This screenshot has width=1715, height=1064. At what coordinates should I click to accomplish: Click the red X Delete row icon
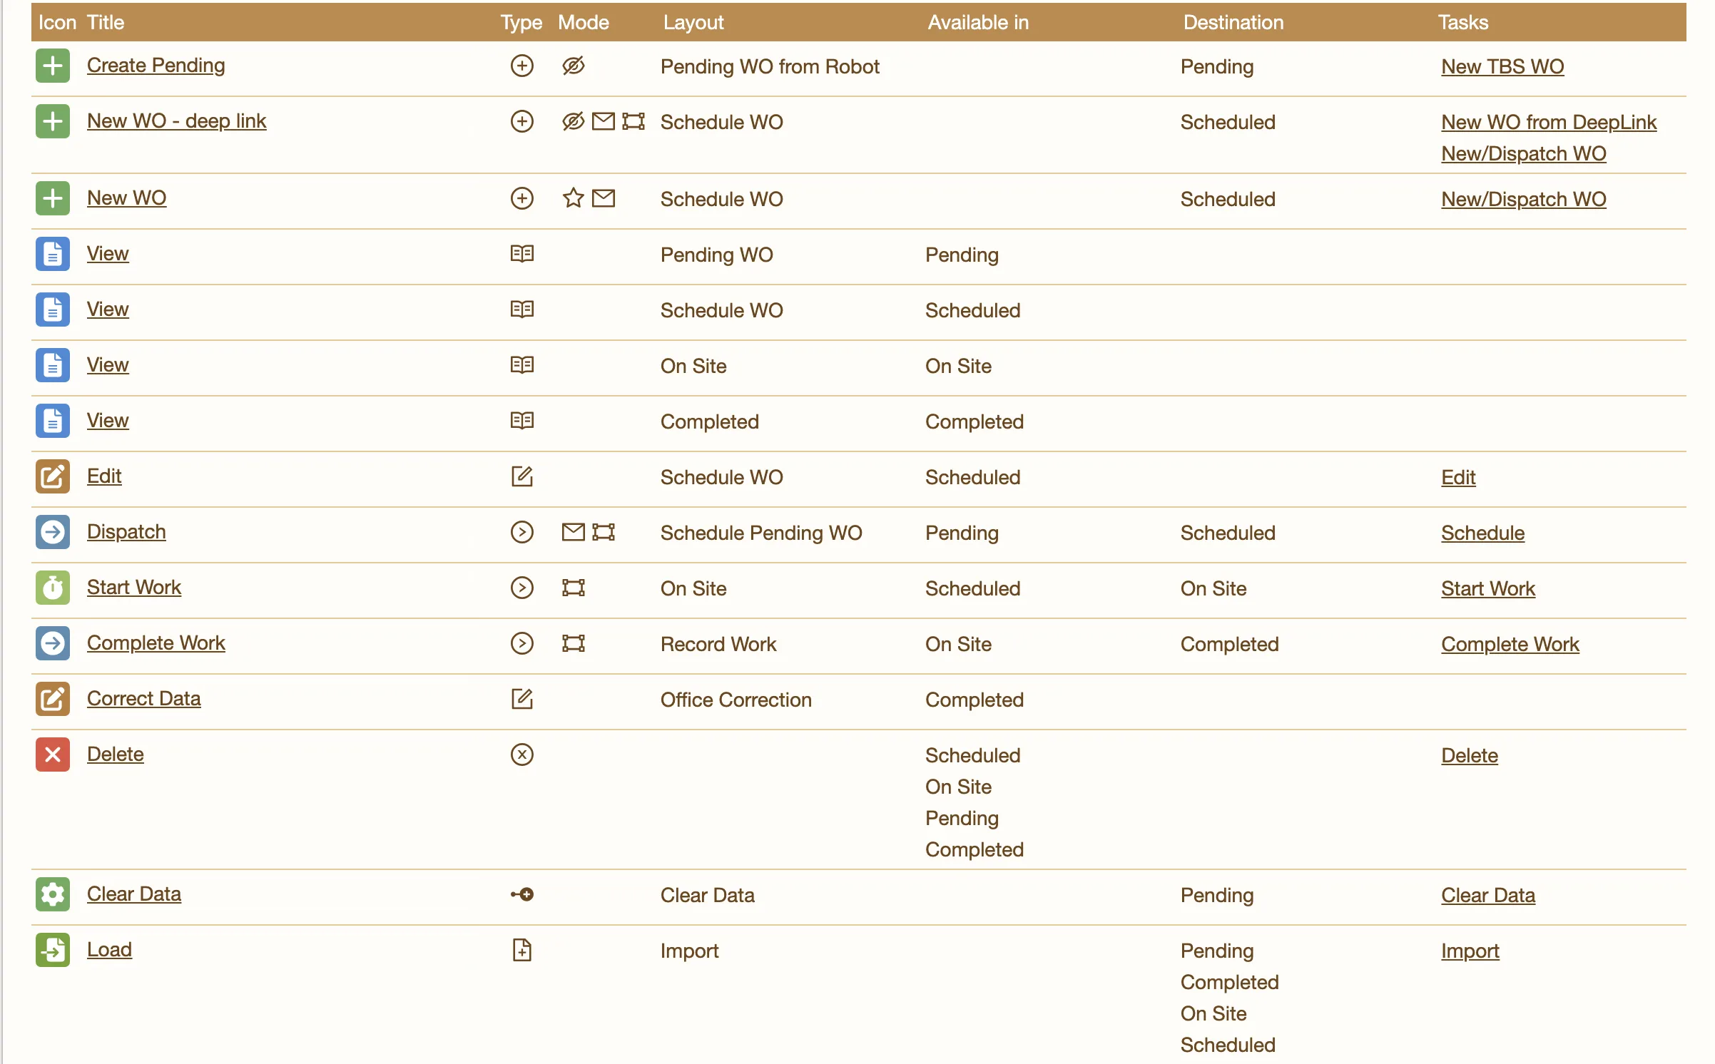[x=52, y=754]
